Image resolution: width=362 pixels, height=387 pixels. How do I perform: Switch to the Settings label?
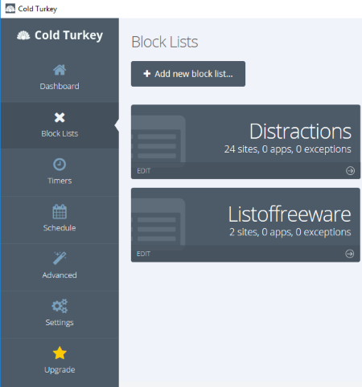point(60,323)
